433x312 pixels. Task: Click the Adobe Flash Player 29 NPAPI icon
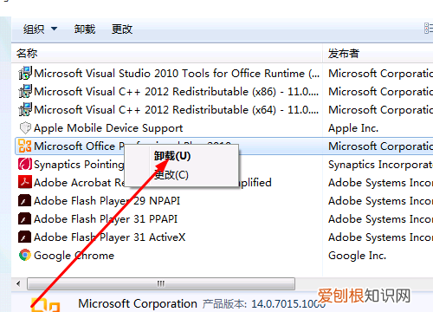[25, 200]
